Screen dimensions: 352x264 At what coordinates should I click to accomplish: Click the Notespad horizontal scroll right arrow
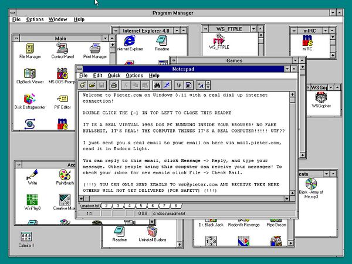(x=287, y=198)
